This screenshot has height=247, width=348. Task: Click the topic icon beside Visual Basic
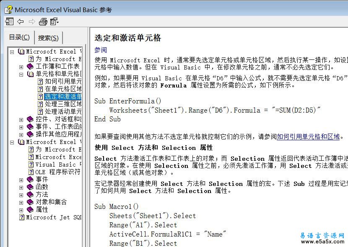[x=31, y=165]
